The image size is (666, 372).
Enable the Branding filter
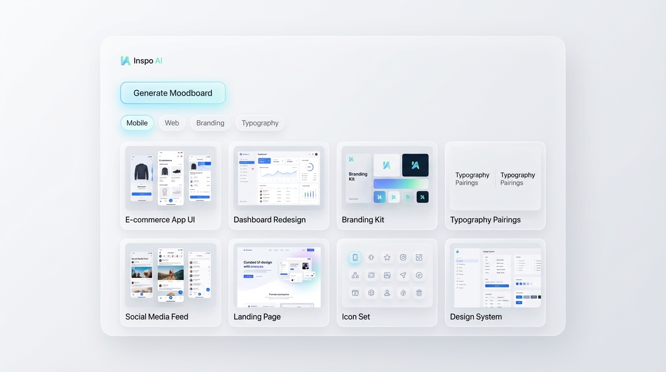click(210, 123)
